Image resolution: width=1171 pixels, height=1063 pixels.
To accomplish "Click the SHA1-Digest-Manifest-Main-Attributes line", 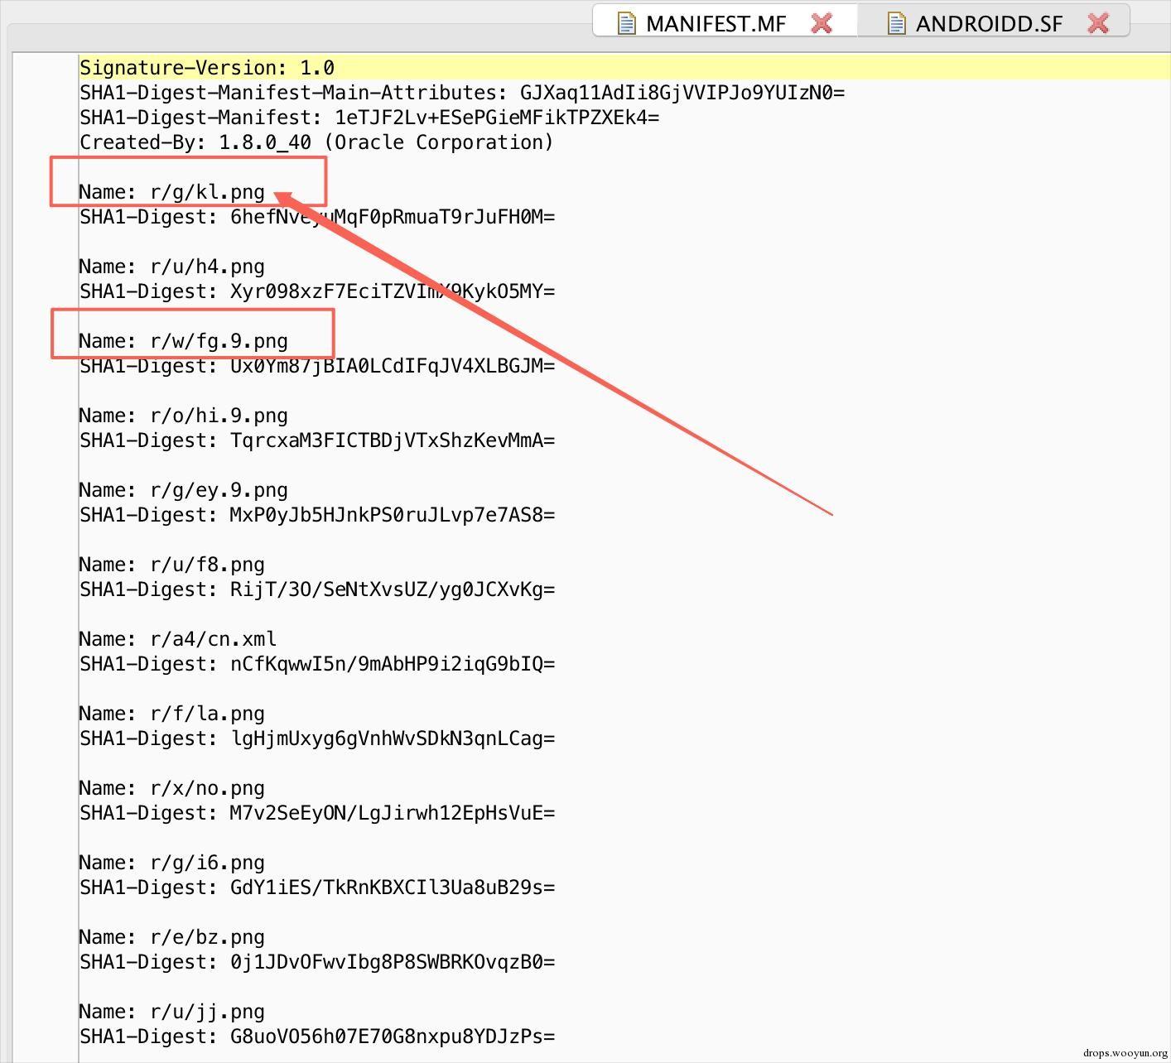I will coord(462,93).
